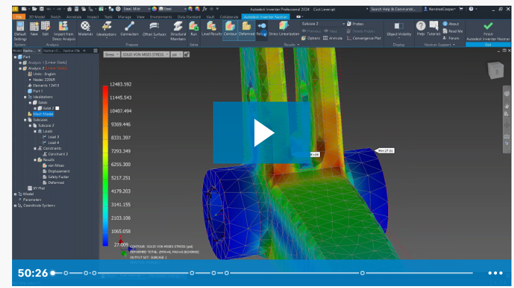Select the Structural Members tool
This screenshot has height=288, width=514.
click(x=178, y=31)
